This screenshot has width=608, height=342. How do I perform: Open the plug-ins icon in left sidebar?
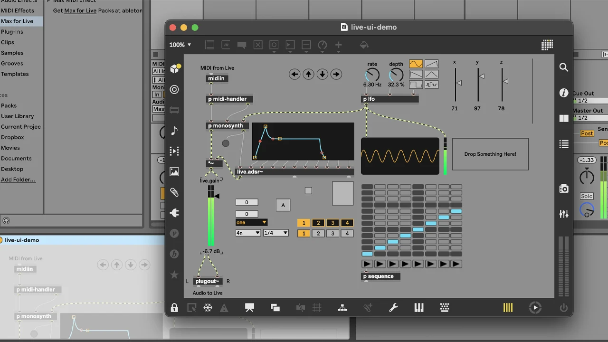pyautogui.click(x=174, y=213)
